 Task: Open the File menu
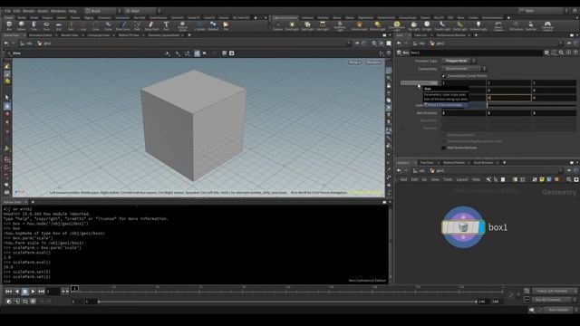coord(7,11)
